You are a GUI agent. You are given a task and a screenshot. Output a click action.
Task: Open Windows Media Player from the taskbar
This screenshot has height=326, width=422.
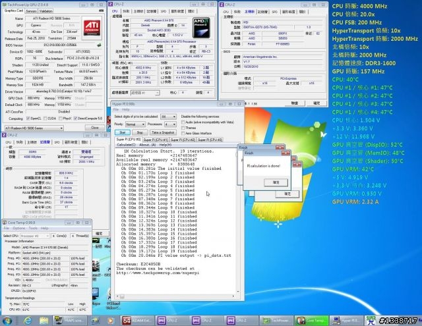coord(111,321)
